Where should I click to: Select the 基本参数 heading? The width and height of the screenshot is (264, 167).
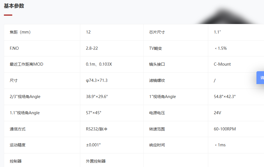[14, 6]
